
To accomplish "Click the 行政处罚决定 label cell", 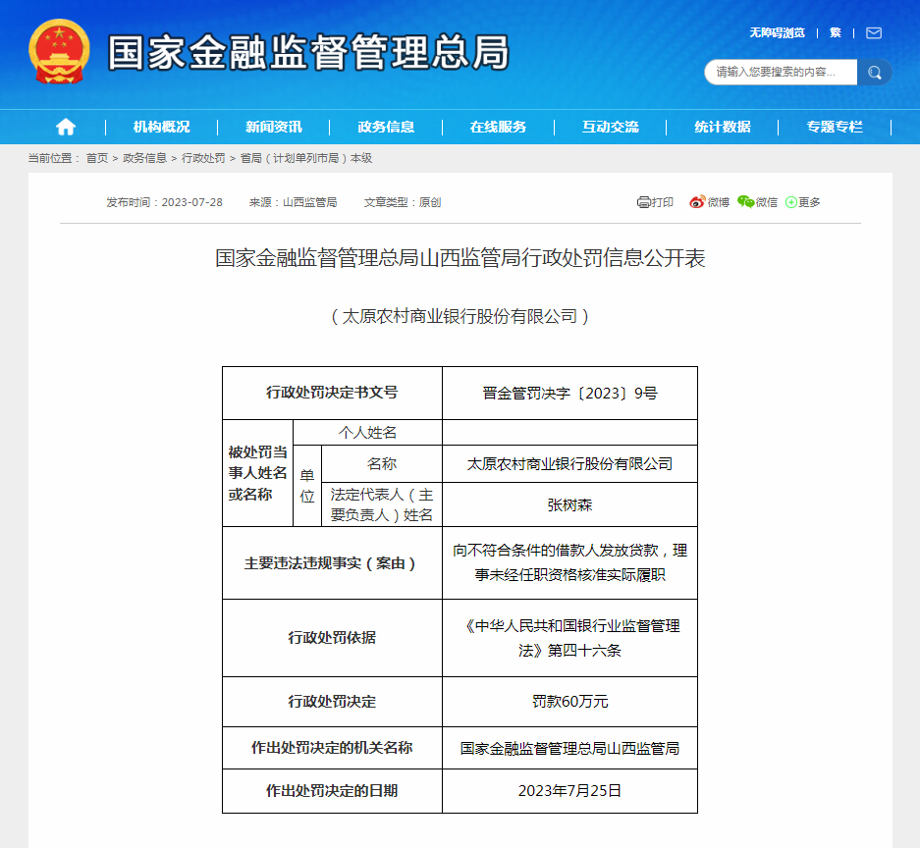I will click(332, 702).
